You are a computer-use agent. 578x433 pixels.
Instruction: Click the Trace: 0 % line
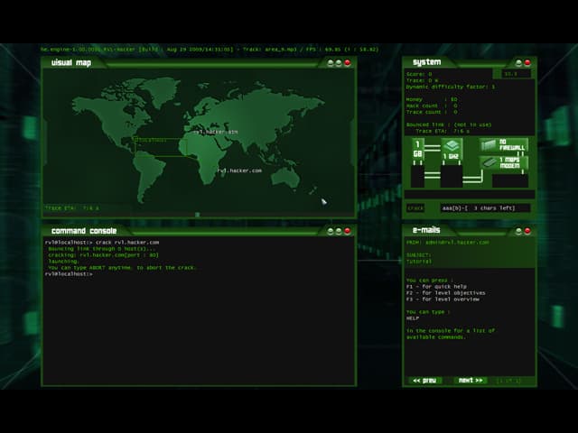[x=422, y=80]
